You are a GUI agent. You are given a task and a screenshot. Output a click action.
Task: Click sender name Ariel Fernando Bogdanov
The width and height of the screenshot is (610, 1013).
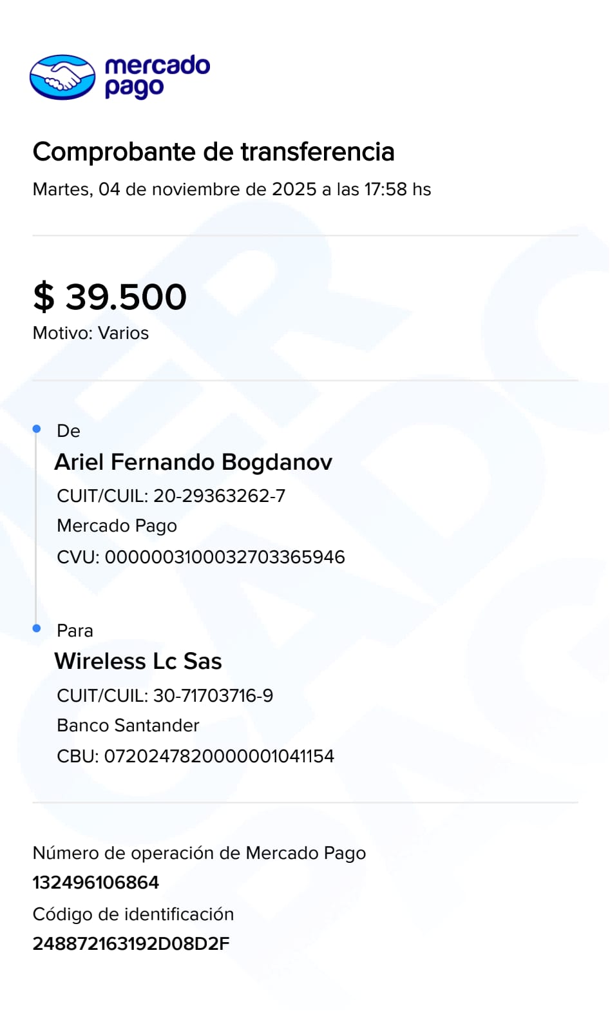pos(193,462)
